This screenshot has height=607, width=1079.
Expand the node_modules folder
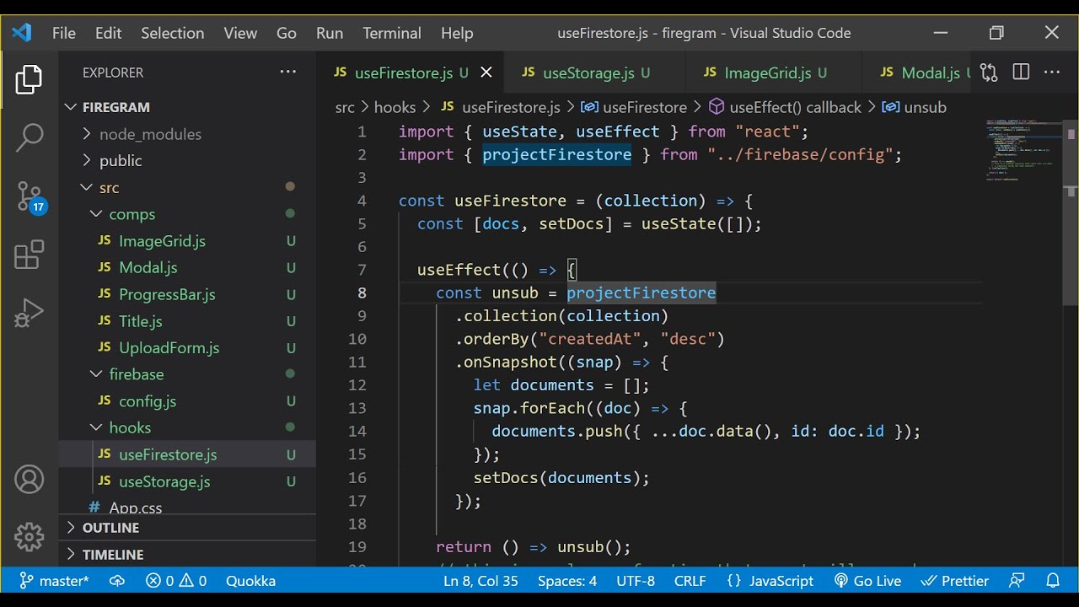pyautogui.click(x=150, y=134)
